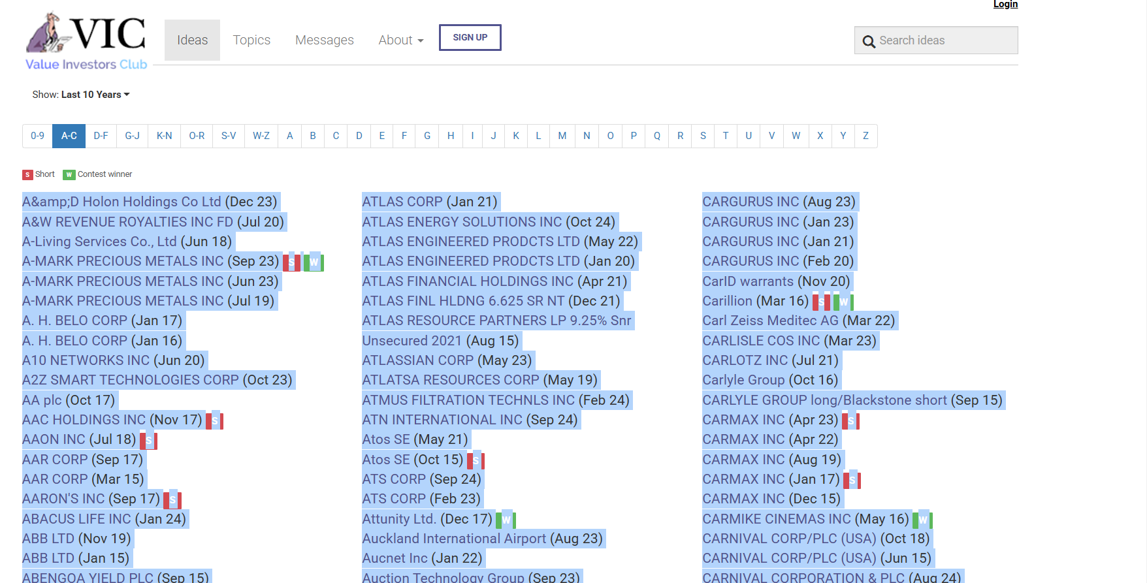This screenshot has width=1147, height=583.
Task: Expand the About menu
Action: coord(401,40)
